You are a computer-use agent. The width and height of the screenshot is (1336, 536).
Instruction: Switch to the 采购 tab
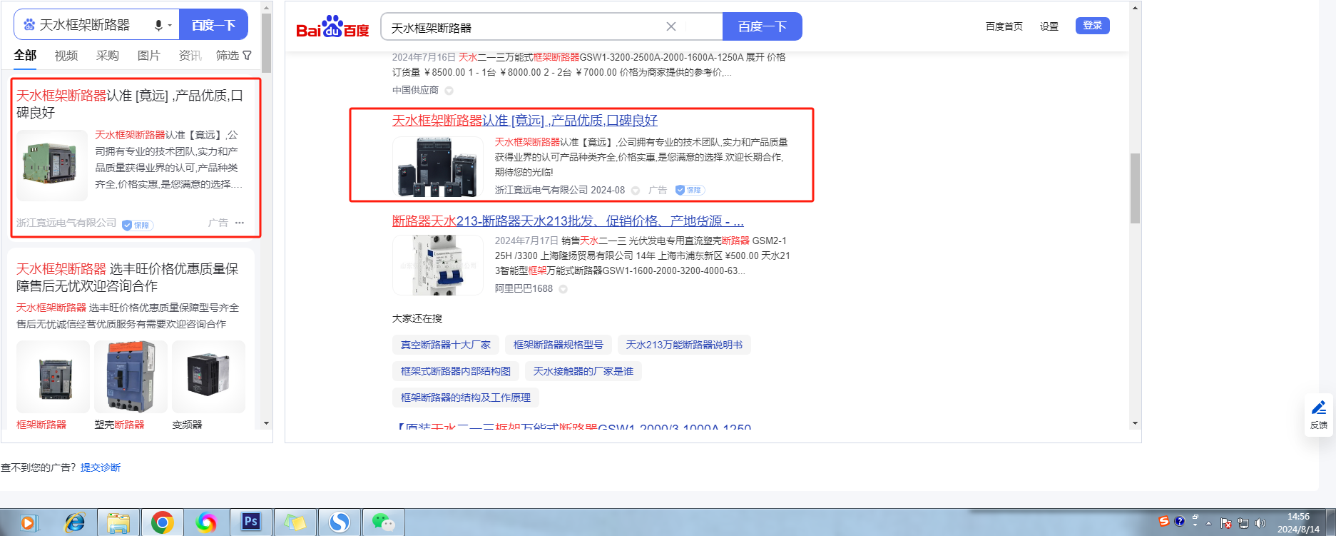pos(108,55)
